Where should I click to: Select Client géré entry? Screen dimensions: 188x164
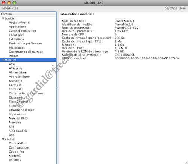click(x=17, y=35)
